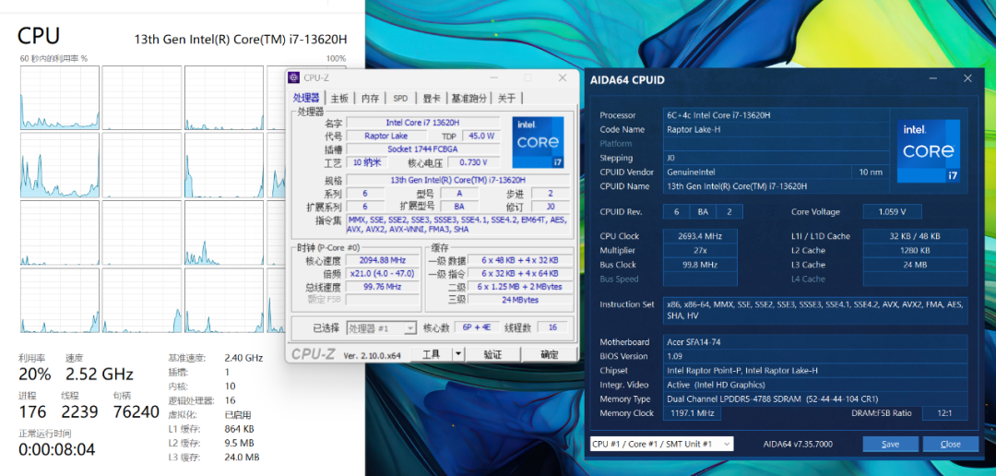996x476 pixels.
Task: Click the Acer SFA14-74 motherboard field
Action: pyautogui.click(x=815, y=342)
